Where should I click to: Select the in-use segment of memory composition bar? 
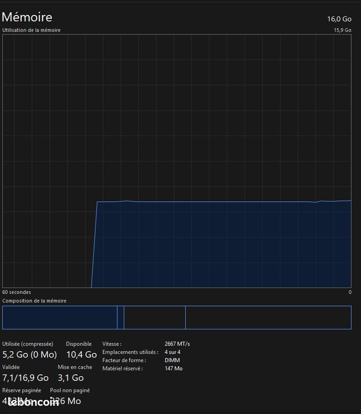coord(60,317)
